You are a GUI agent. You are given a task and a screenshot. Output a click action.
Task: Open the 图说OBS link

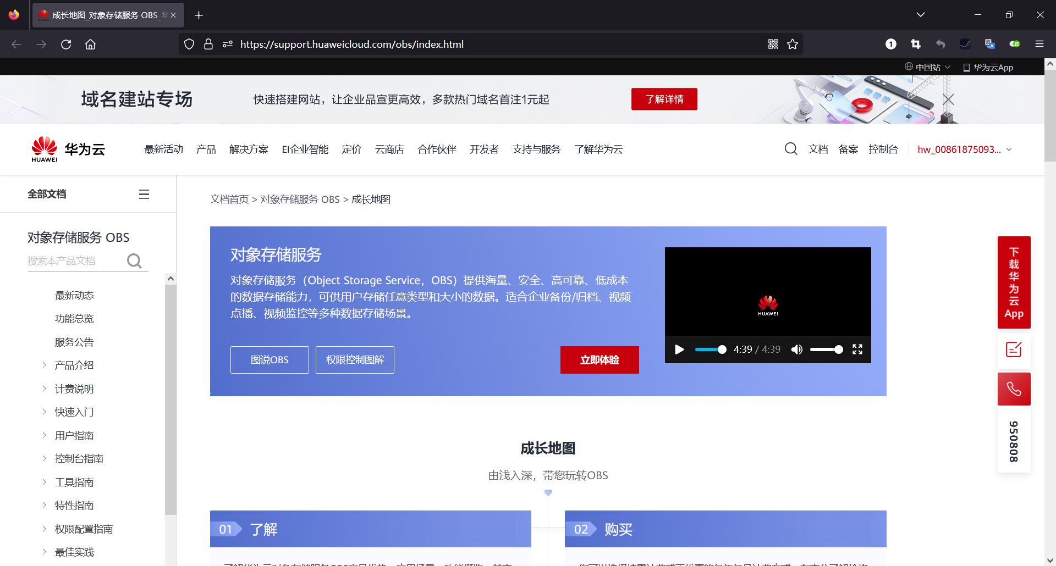tap(269, 360)
